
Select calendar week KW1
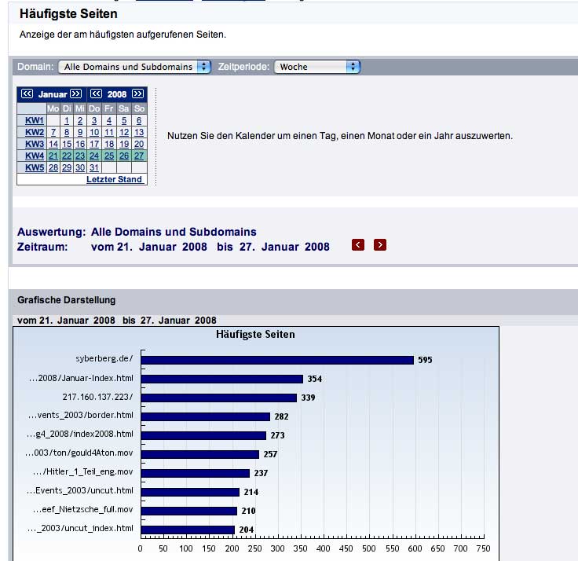34,121
